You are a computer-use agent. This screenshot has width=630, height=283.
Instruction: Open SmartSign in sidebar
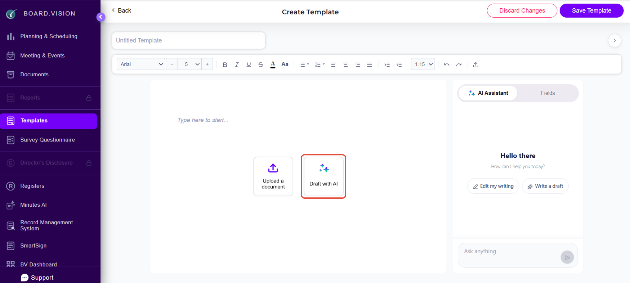click(x=48, y=246)
